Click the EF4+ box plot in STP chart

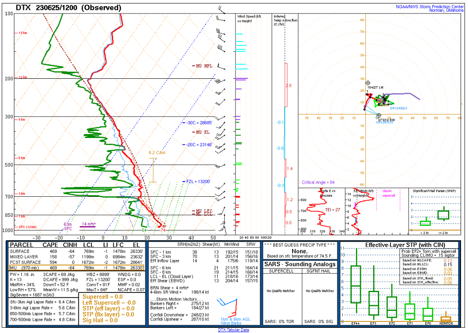(357, 284)
